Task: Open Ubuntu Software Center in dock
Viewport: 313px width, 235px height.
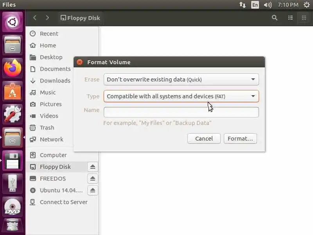Action: point(13,91)
